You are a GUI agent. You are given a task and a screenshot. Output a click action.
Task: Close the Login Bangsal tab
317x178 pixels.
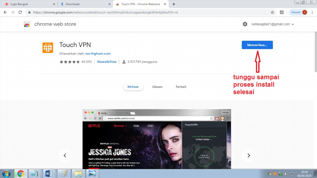point(54,4)
